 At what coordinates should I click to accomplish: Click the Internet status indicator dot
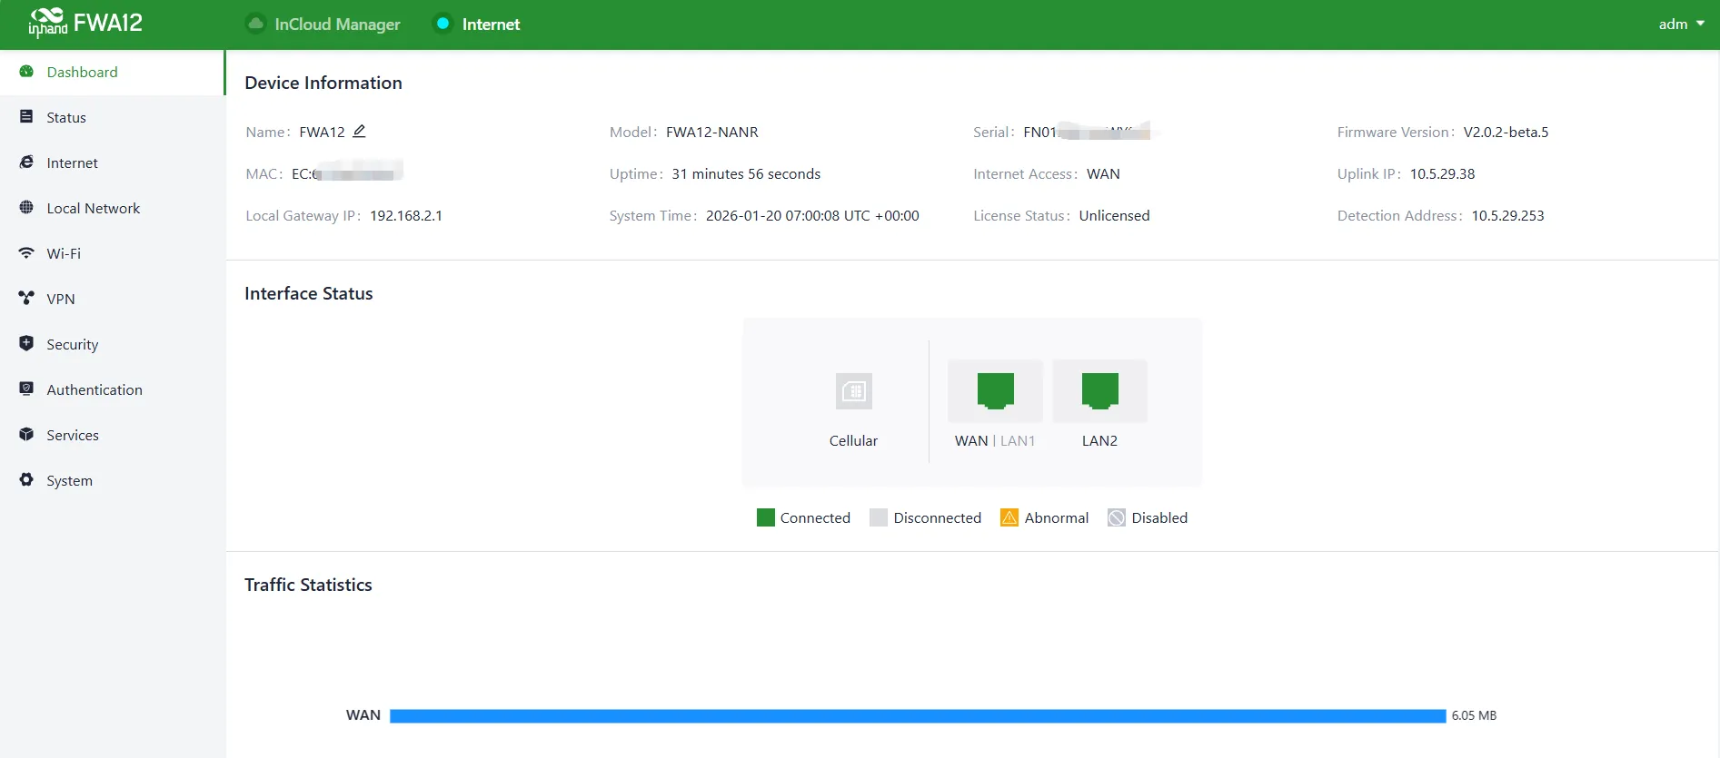pos(442,24)
